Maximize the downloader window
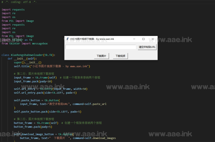This screenshot has width=215, height=142. [x=143, y=39]
